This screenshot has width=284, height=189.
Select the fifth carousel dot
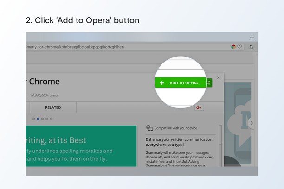(51, 119)
